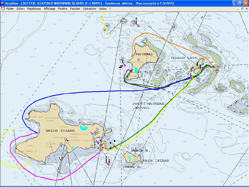Open the Répétiteurs menu
The height and width of the screenshot is (187, 249).
pyautogui.click(x=34, y=9)
